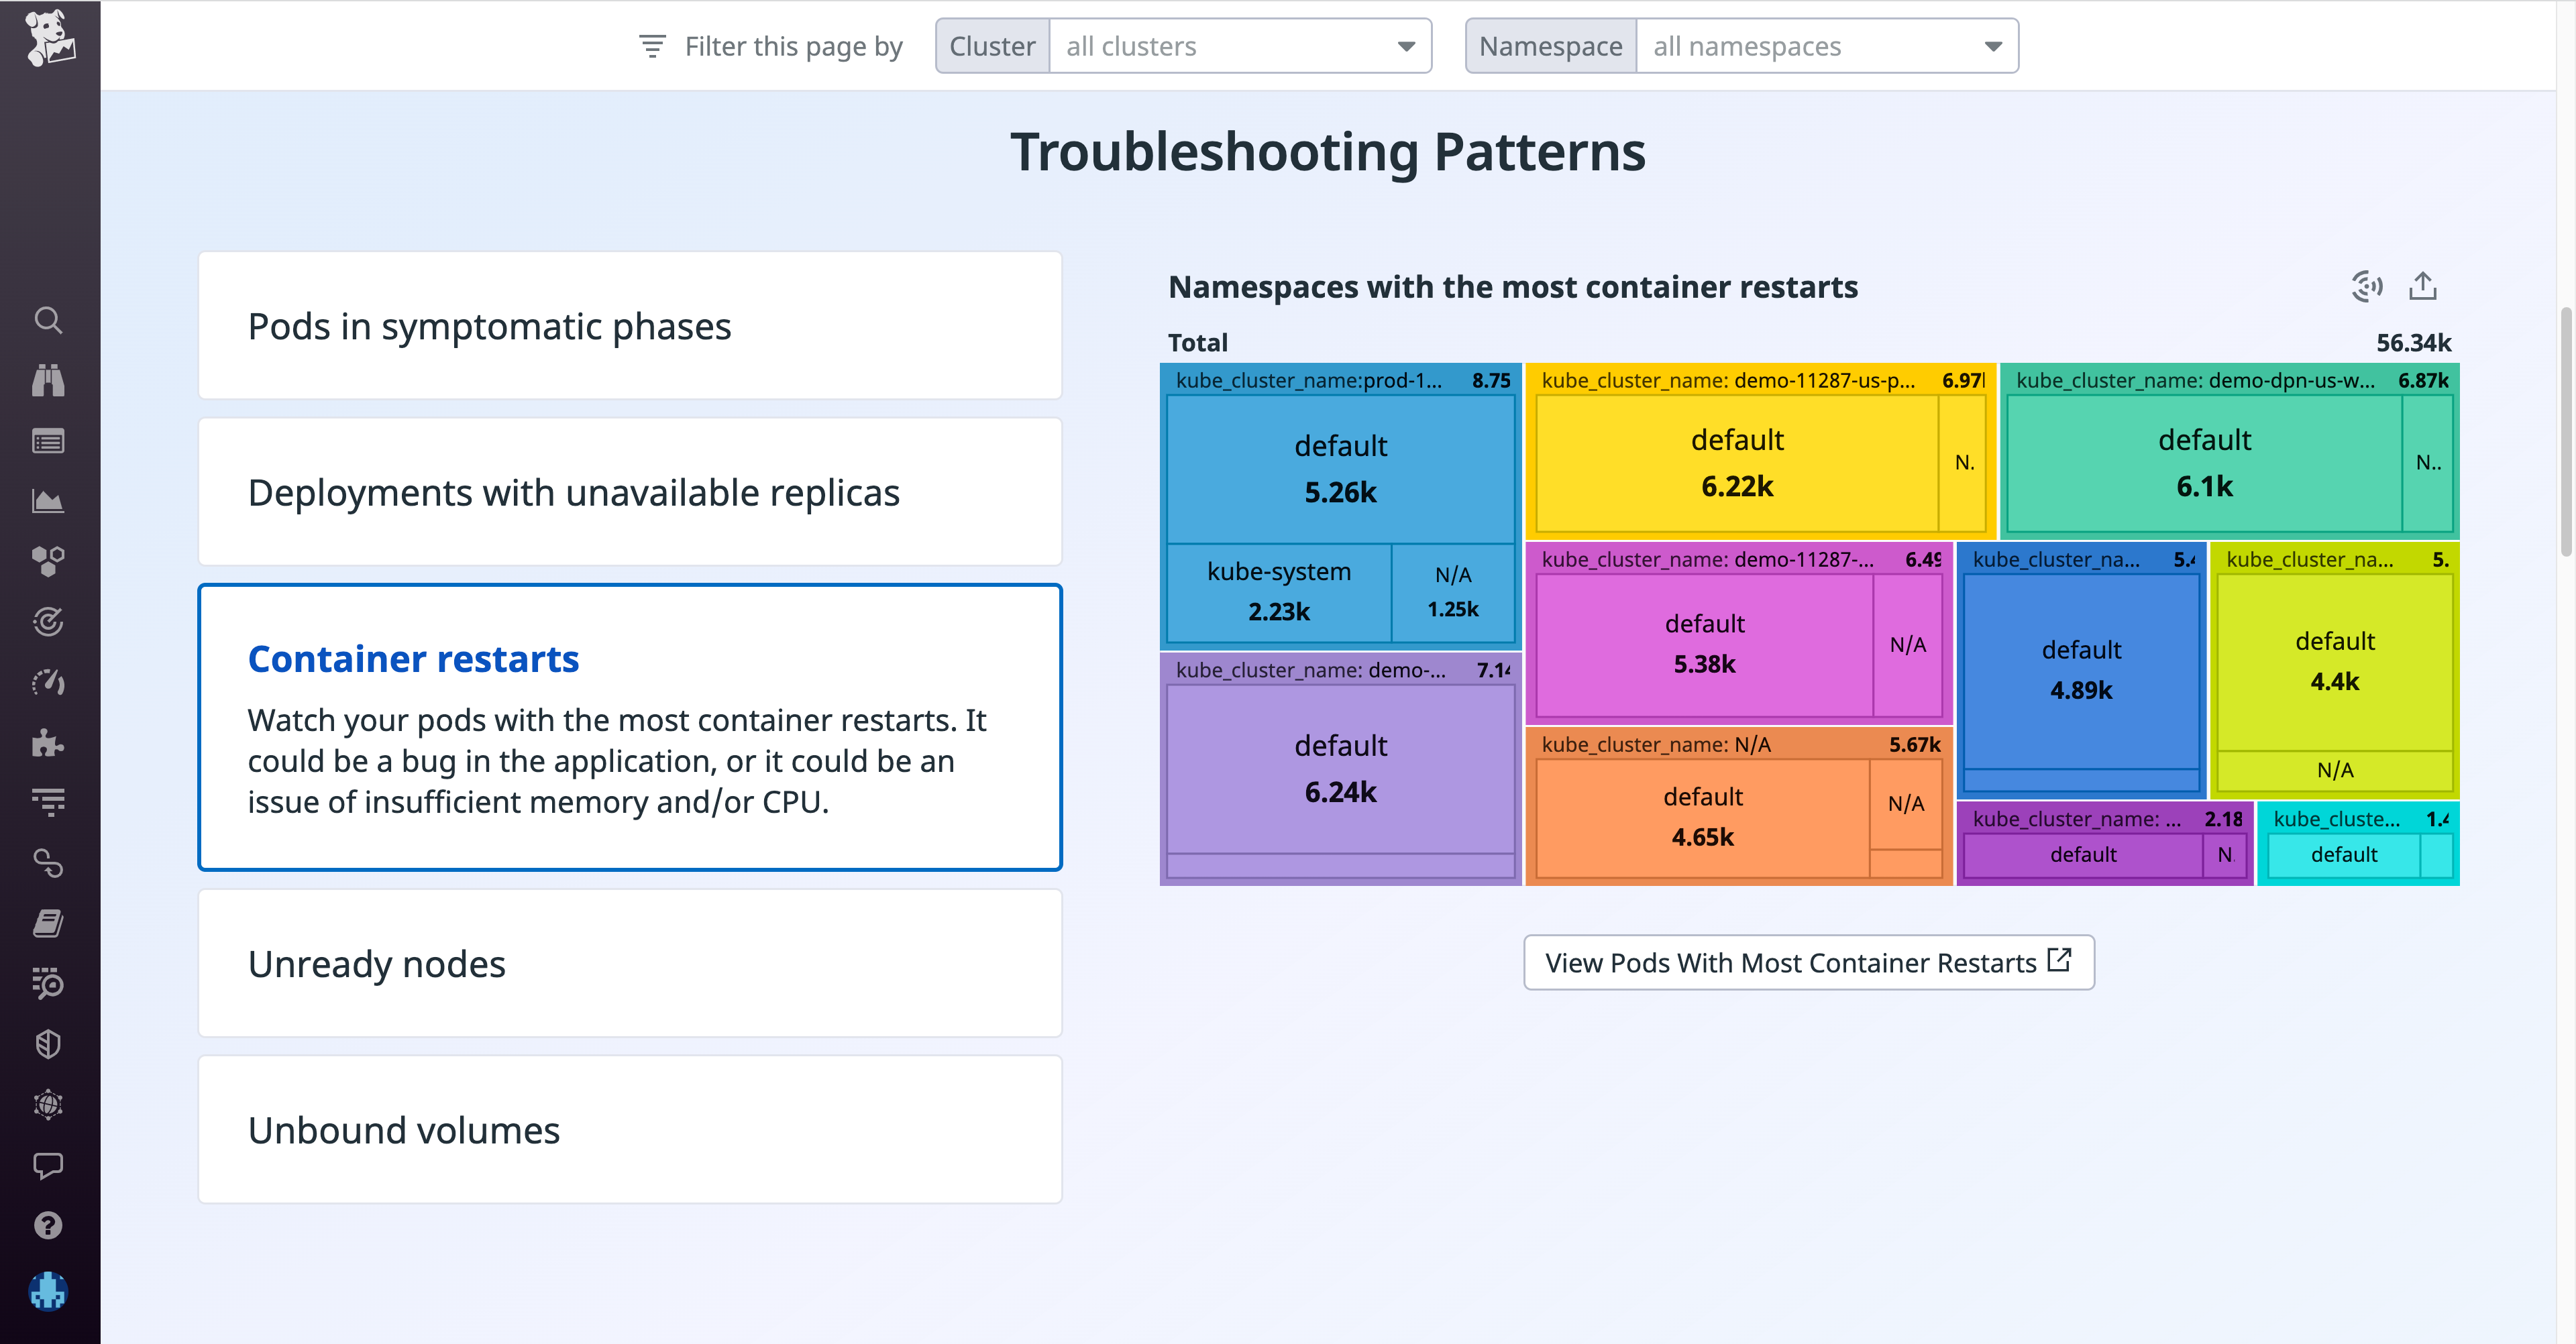
Task: Select the Events list icon in sidebar
Action: point(49,440)
